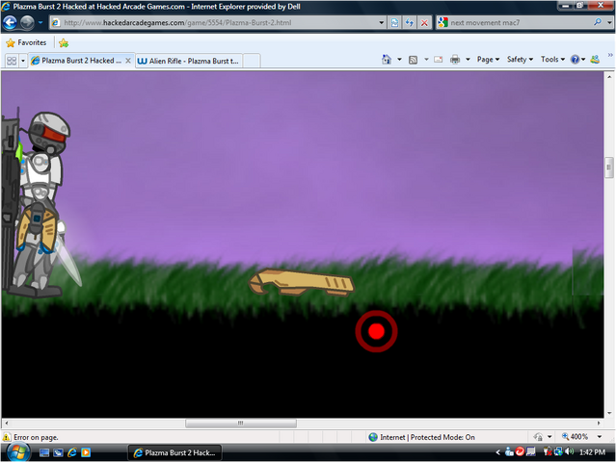
Task: Open the Recent Pages dropdown next to Forward
Action: point(40,23)
